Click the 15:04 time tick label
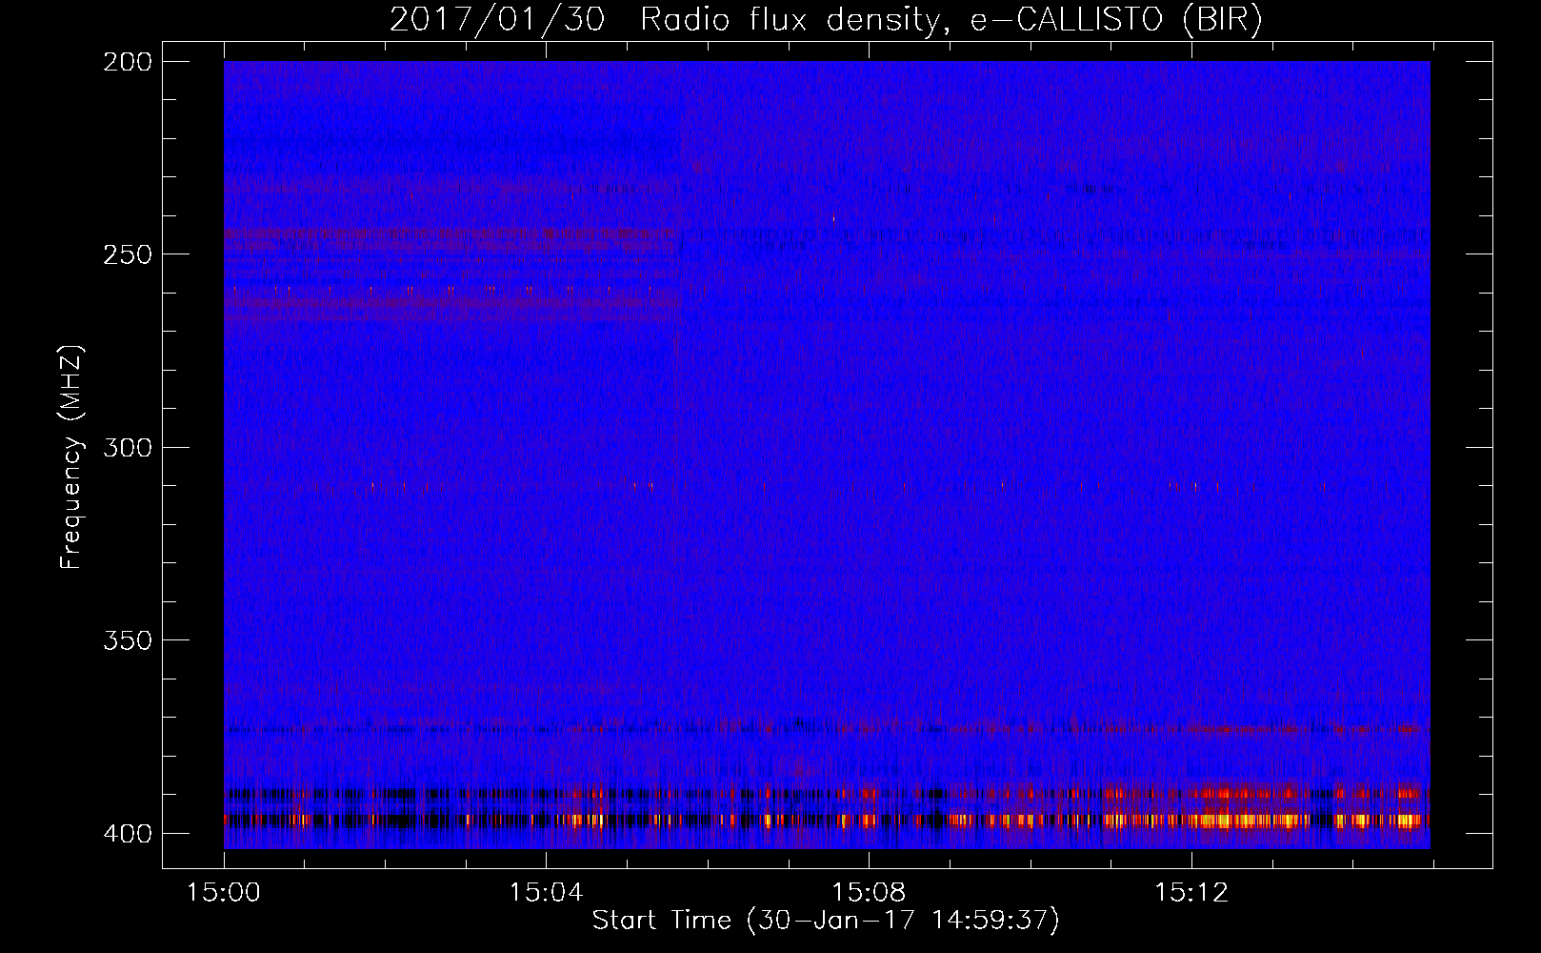The height and width of the screenshot is (953, 1541). (546, 893)
